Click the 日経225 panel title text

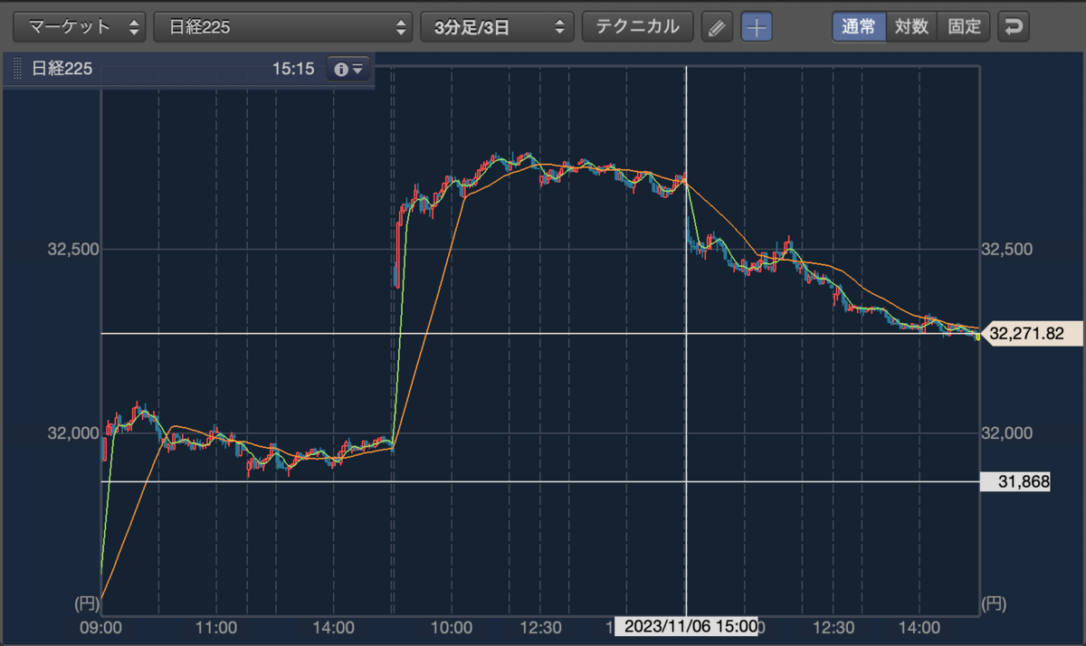(x=62, y=69)
